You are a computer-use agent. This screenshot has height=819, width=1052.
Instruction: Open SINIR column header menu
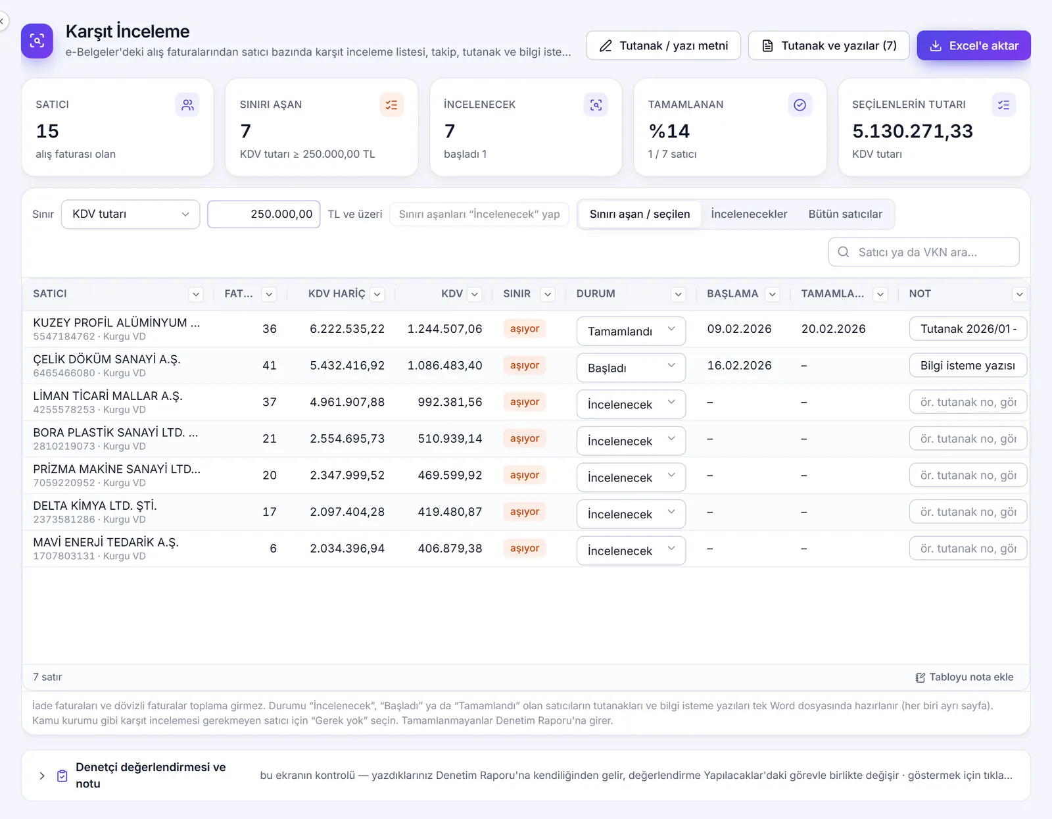tap(548, 294)
